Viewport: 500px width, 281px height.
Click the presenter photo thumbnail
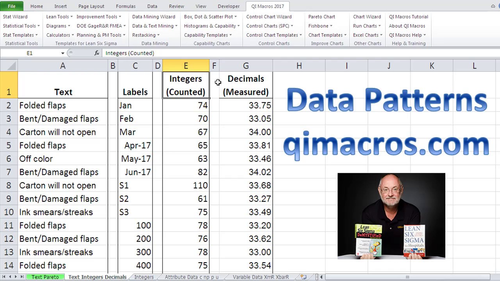(391, 216)
